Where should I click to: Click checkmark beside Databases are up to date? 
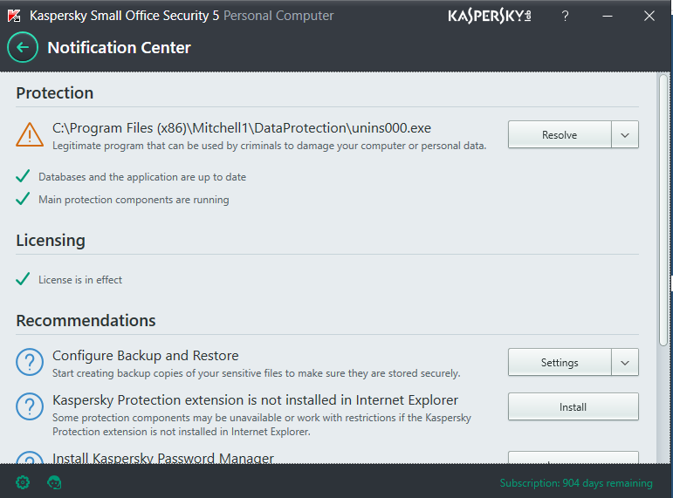point(23,176)
